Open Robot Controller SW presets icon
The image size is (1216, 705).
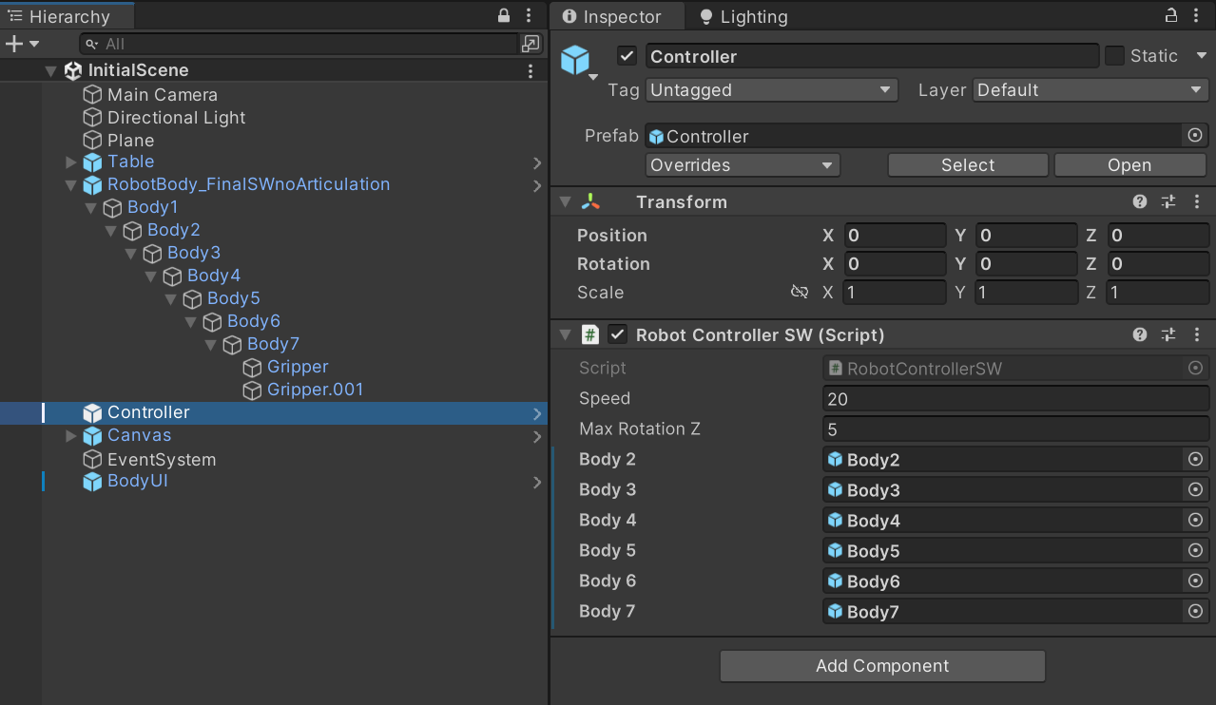tap(1168, 335)
